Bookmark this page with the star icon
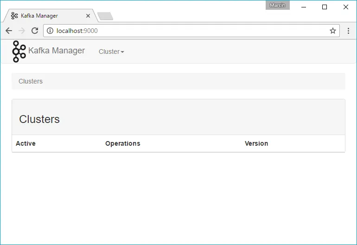Viewport: 357px width, 245px height. [x=332, y=31]
